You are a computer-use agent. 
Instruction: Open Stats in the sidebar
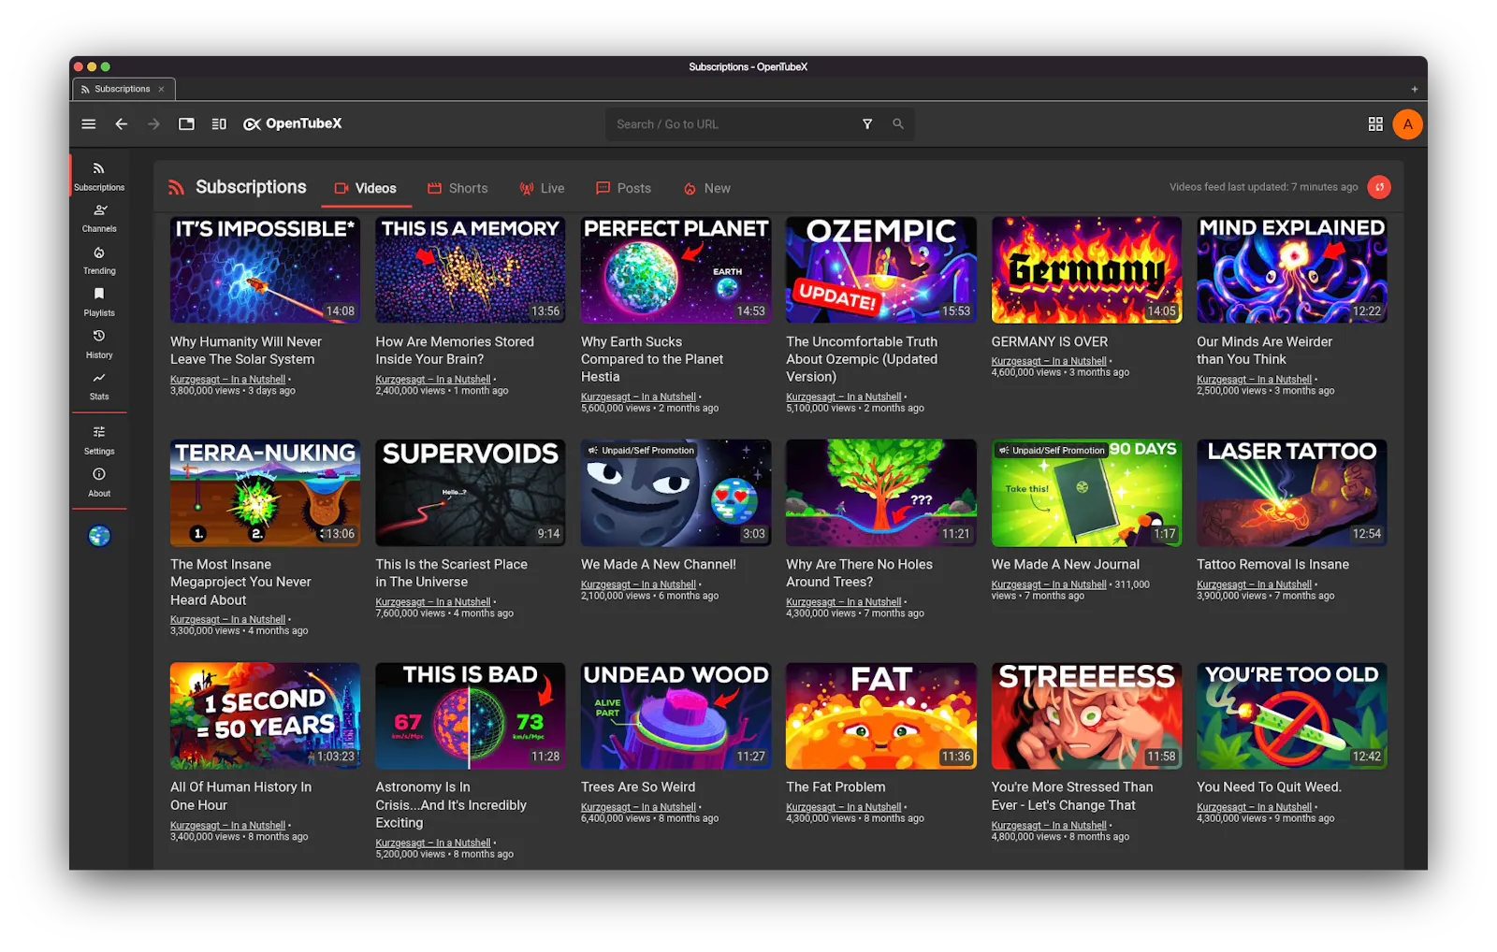pyautogui.click(x=99, y=385)
